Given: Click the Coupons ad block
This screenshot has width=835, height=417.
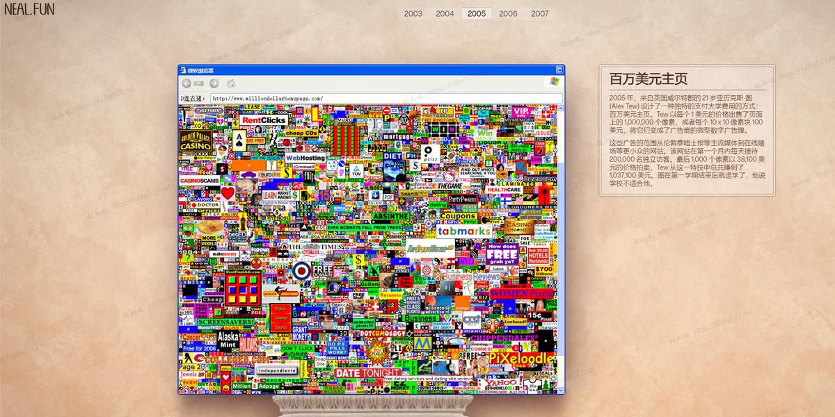Looking at the screenshot, I should (457, 217).
